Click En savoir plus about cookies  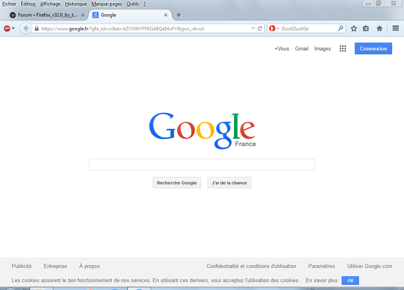(x=322, y=280)
